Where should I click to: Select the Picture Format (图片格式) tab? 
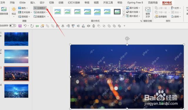167,3
